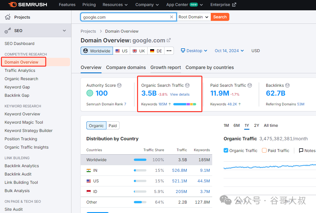Click the Semrush logo
Viewport: 316px width, 213px height.
point(28,5)
